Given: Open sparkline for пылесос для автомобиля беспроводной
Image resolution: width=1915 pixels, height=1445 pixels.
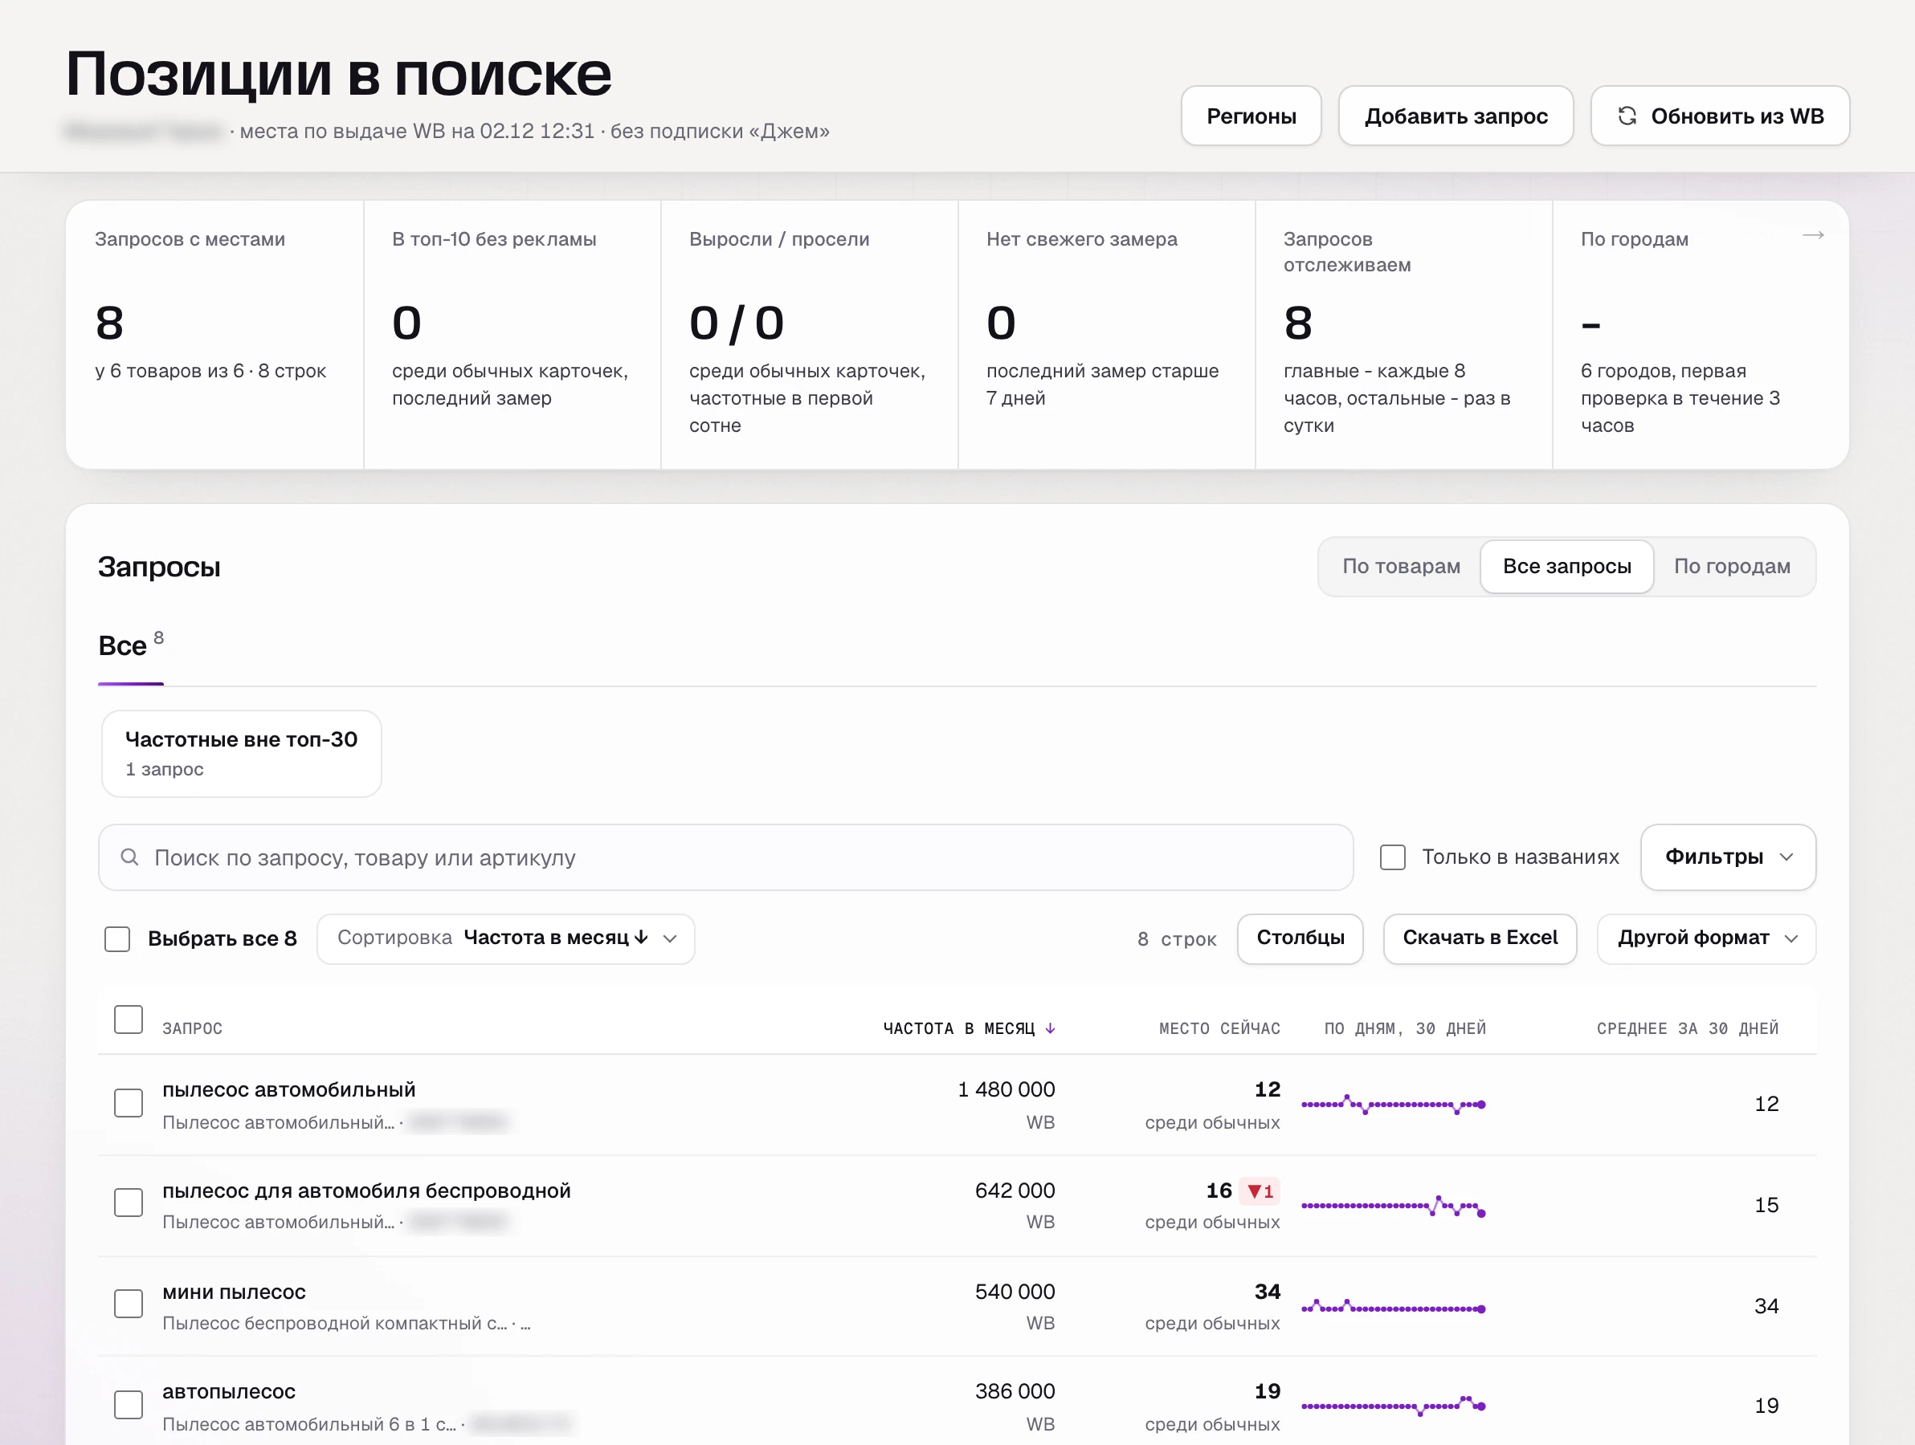Looking at the screenshot, I should 1394,1207.
